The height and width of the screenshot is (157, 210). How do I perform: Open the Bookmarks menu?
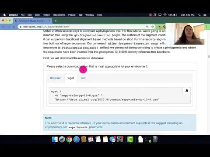click(59, 15)
